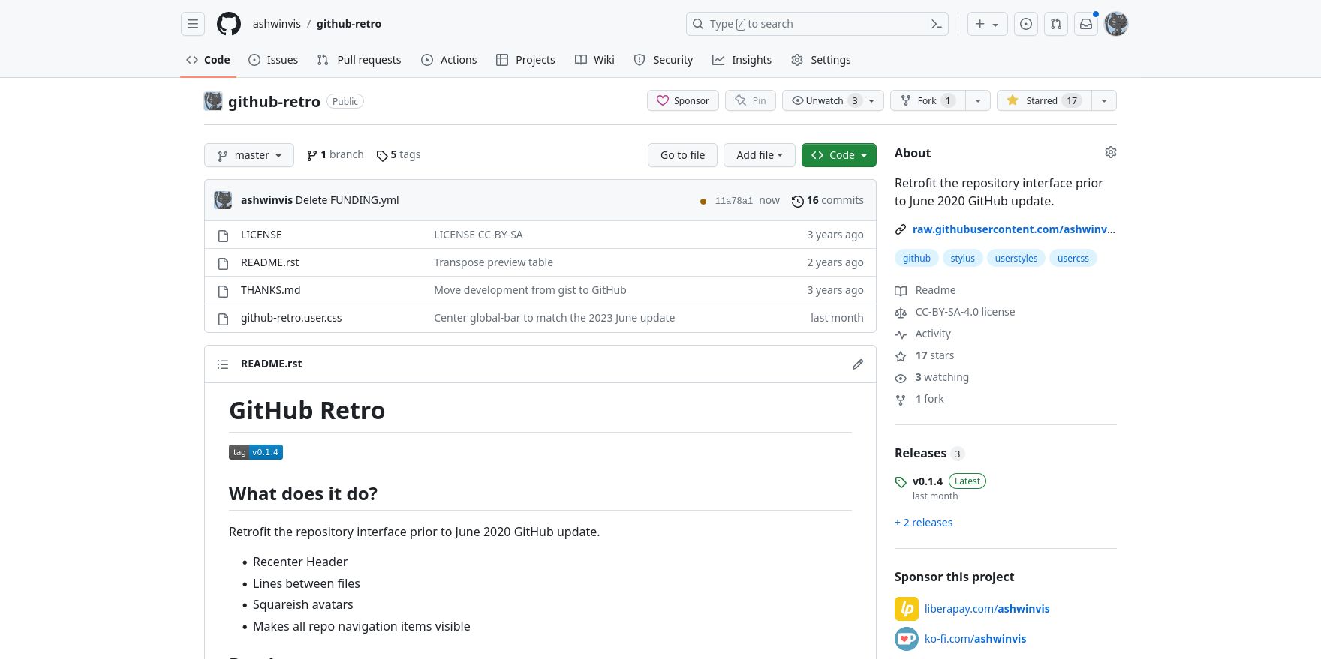Fork the repository with Fork button

pyautogui.click(x=928, y=100)
